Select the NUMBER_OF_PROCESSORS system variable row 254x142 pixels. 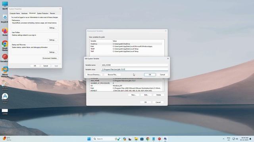(x=126, y=83)
